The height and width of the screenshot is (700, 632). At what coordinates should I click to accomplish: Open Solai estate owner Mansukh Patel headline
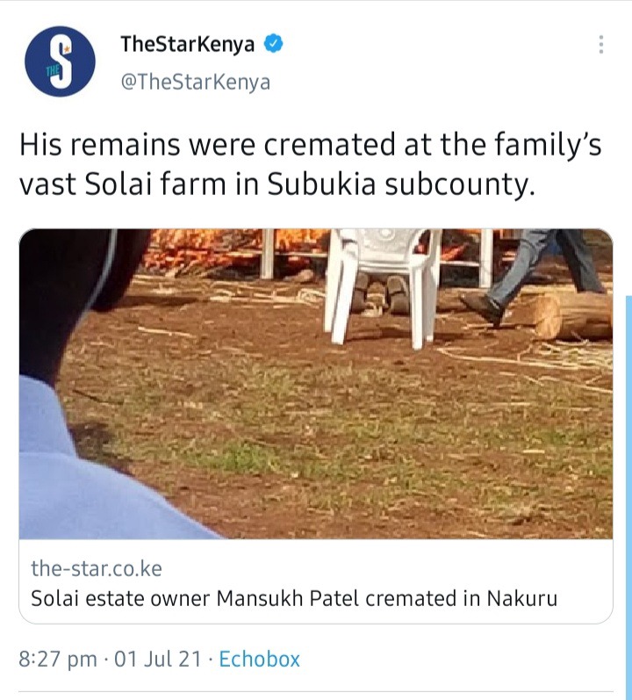(294, 599)
